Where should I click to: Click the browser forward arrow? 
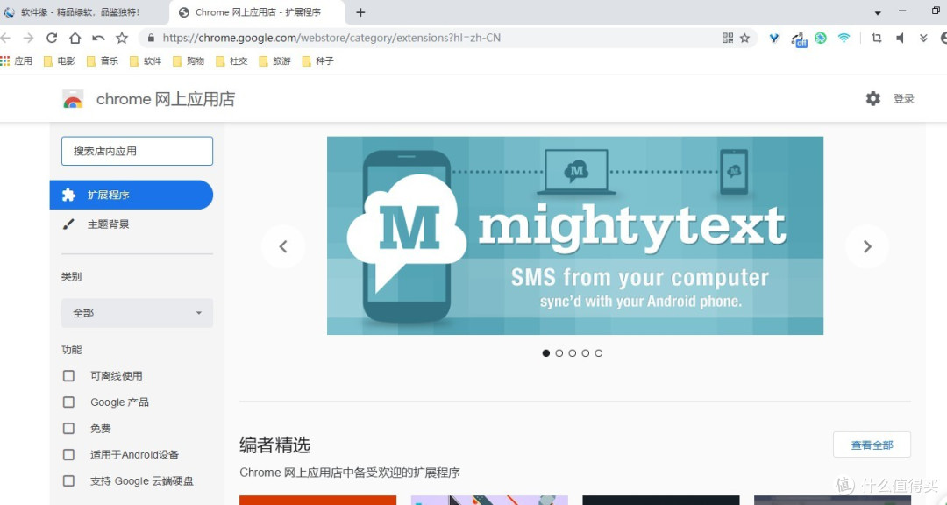click(x=28, y=38)
